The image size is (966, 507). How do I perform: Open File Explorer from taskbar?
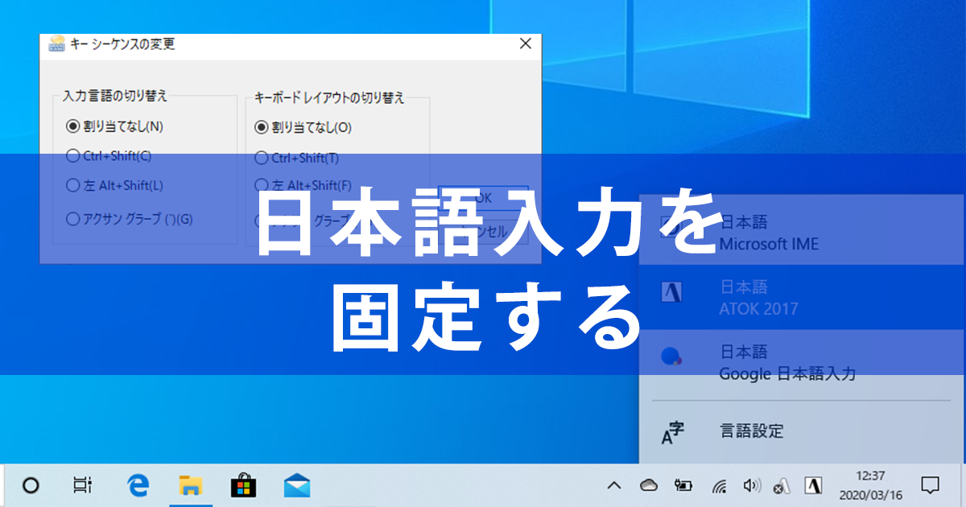point(190,486)
